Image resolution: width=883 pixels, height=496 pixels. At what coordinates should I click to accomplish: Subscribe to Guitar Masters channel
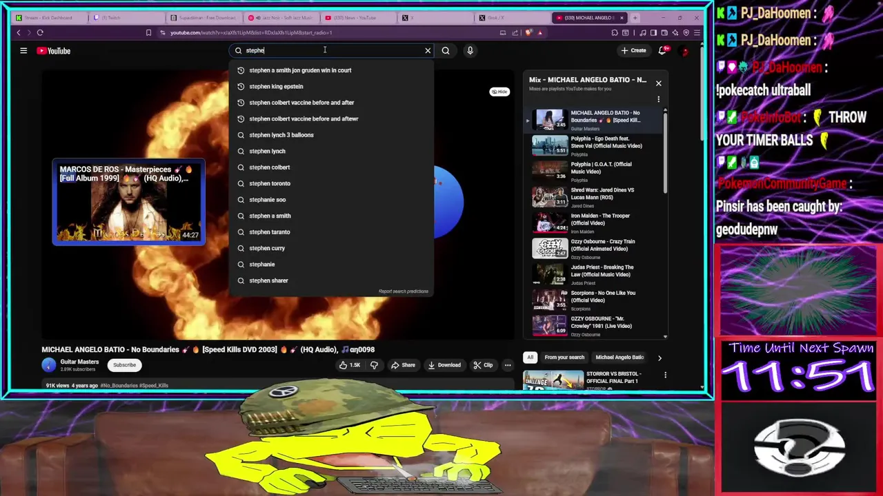pyautogui.click(x=125, y=365)
